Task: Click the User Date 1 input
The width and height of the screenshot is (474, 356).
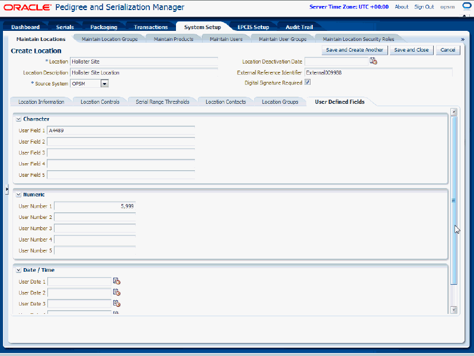Action: pos(79,281)
